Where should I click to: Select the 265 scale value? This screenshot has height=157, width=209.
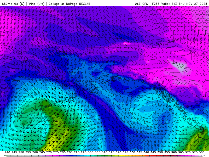tap(42, 152)
